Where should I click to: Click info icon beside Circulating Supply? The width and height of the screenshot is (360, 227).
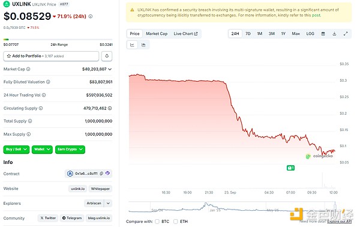[x=41, y=108]
